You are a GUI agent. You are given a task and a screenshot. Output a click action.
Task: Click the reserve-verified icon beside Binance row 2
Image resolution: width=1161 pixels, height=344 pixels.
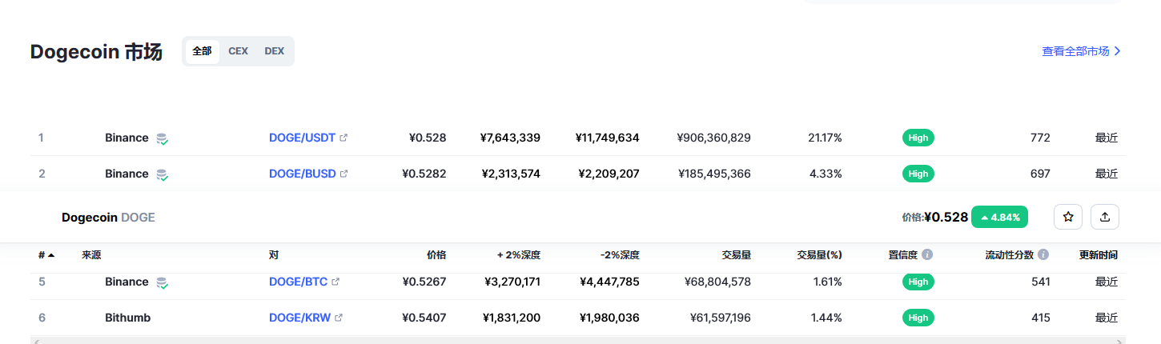(162, 174)
